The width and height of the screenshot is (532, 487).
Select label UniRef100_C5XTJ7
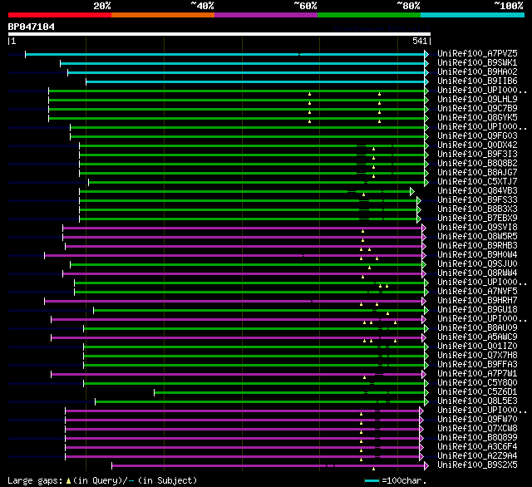click(x=477, y=182)
